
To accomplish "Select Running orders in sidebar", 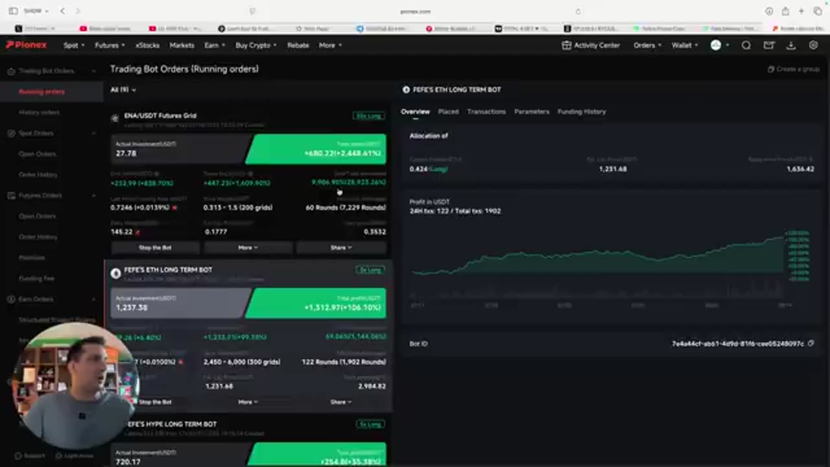I will click(x=41, y=91).
